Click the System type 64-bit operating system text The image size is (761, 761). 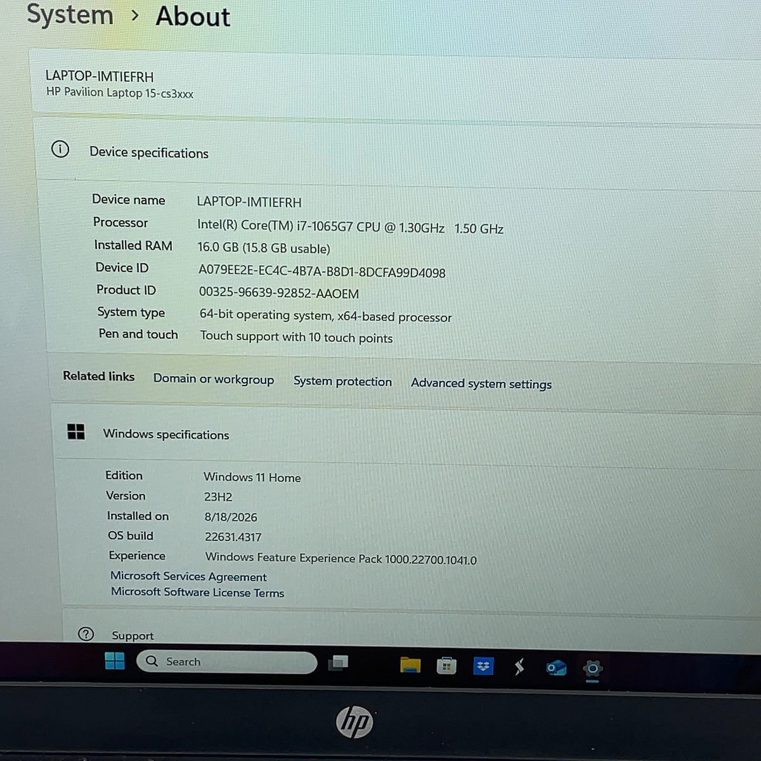point(326,316)
